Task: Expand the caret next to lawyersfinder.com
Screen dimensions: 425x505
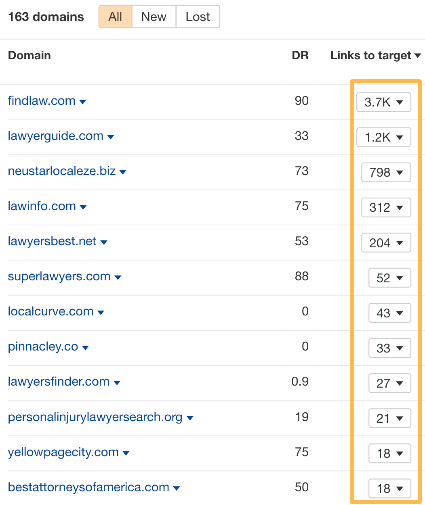Action: point(117,383)
